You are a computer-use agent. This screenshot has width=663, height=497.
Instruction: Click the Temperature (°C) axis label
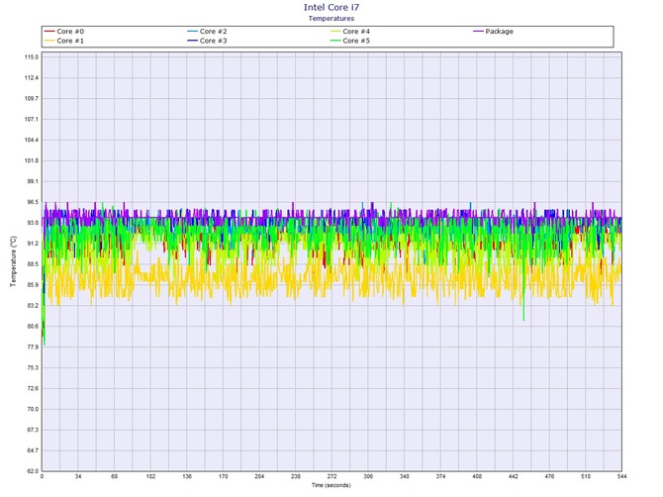[14, 261]
